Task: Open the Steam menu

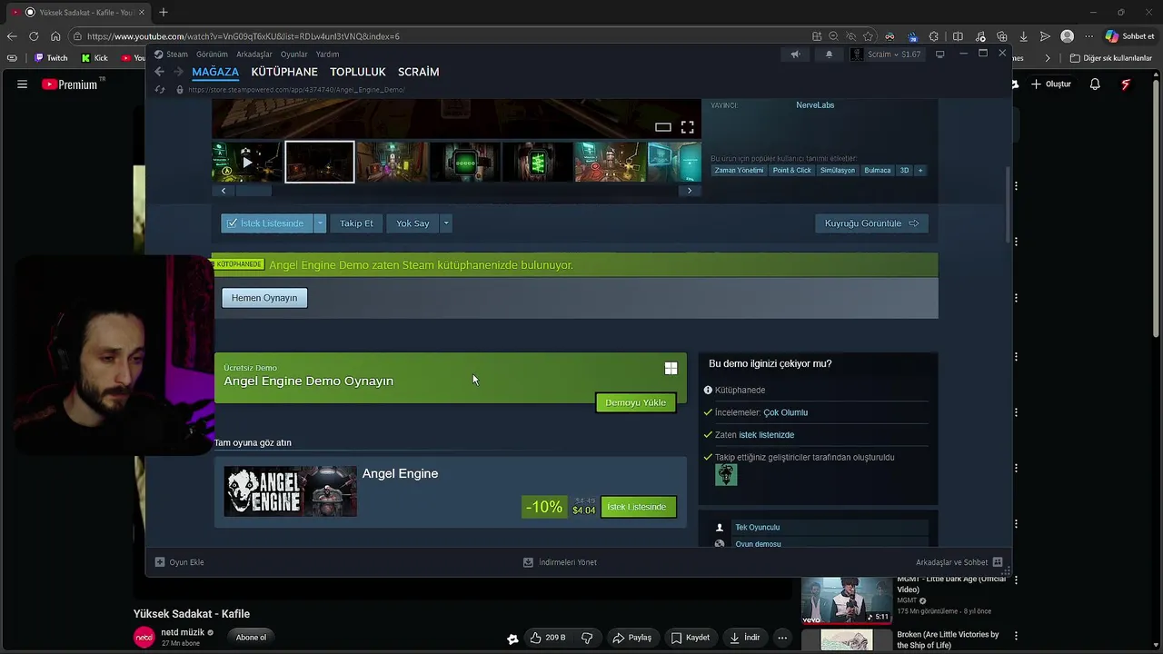Action: pyautogui.click(x=171, y=54)
